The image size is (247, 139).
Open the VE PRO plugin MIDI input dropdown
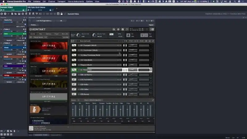[44, 21]
